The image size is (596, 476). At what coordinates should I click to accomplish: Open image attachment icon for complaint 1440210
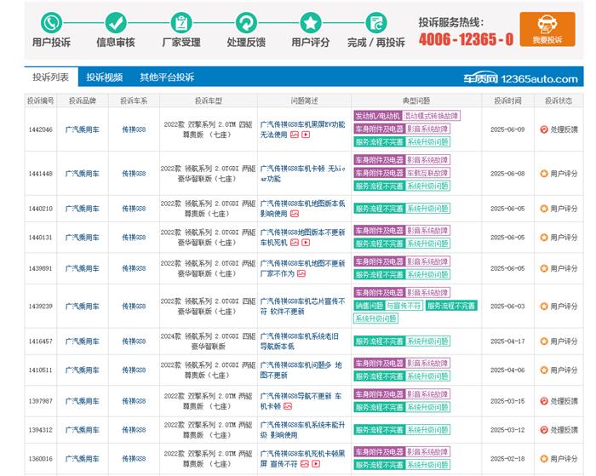coord(295,214)
